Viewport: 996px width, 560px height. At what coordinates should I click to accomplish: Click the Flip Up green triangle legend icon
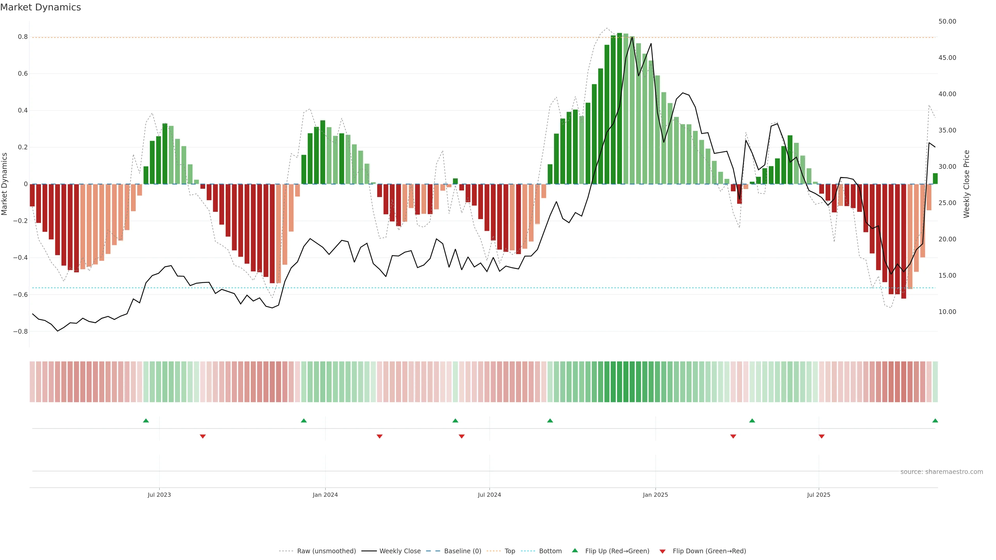click(x=575, y=550)
